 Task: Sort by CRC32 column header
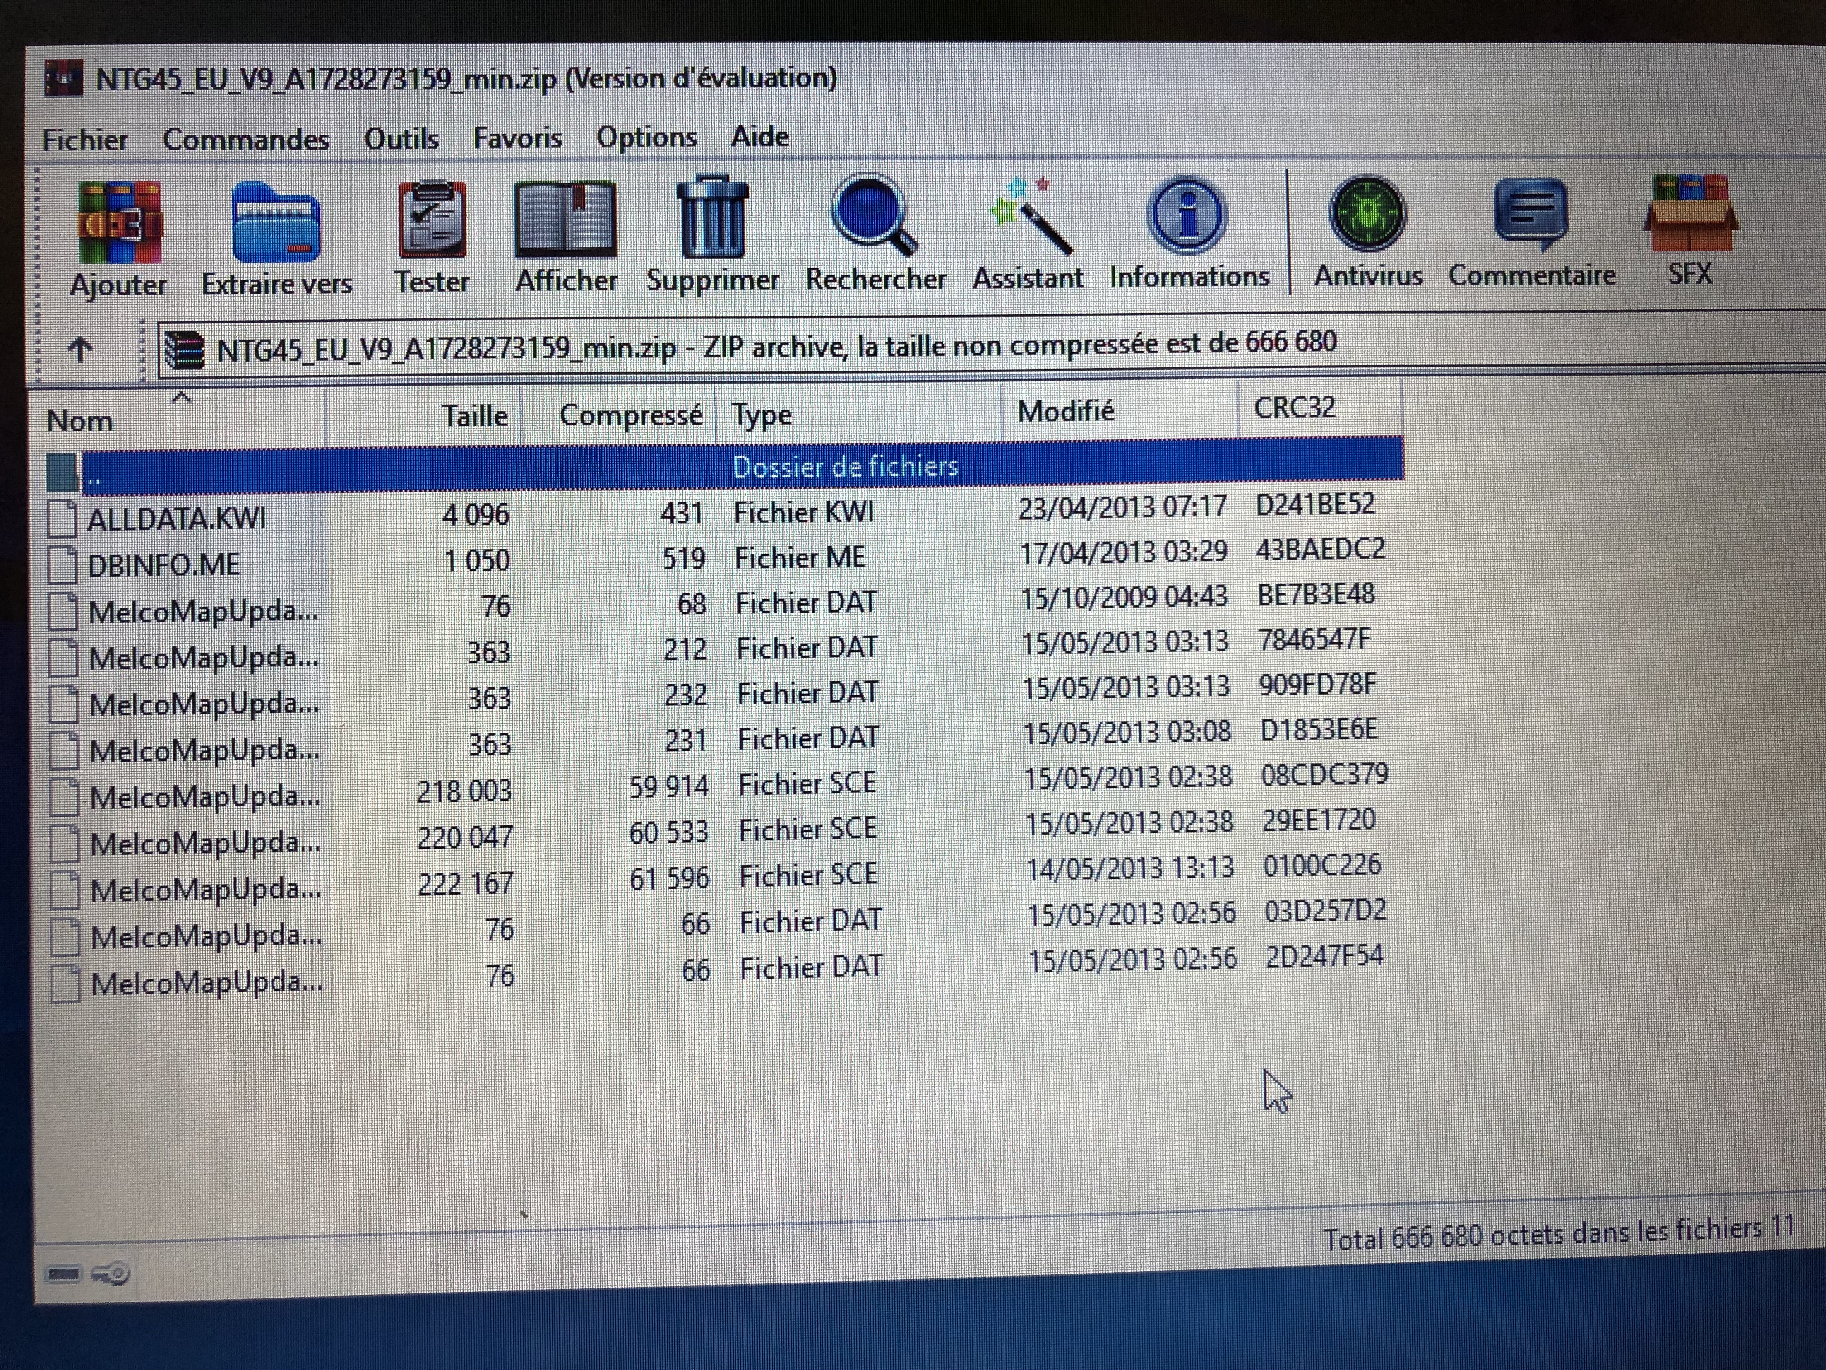click(1321, 407)
